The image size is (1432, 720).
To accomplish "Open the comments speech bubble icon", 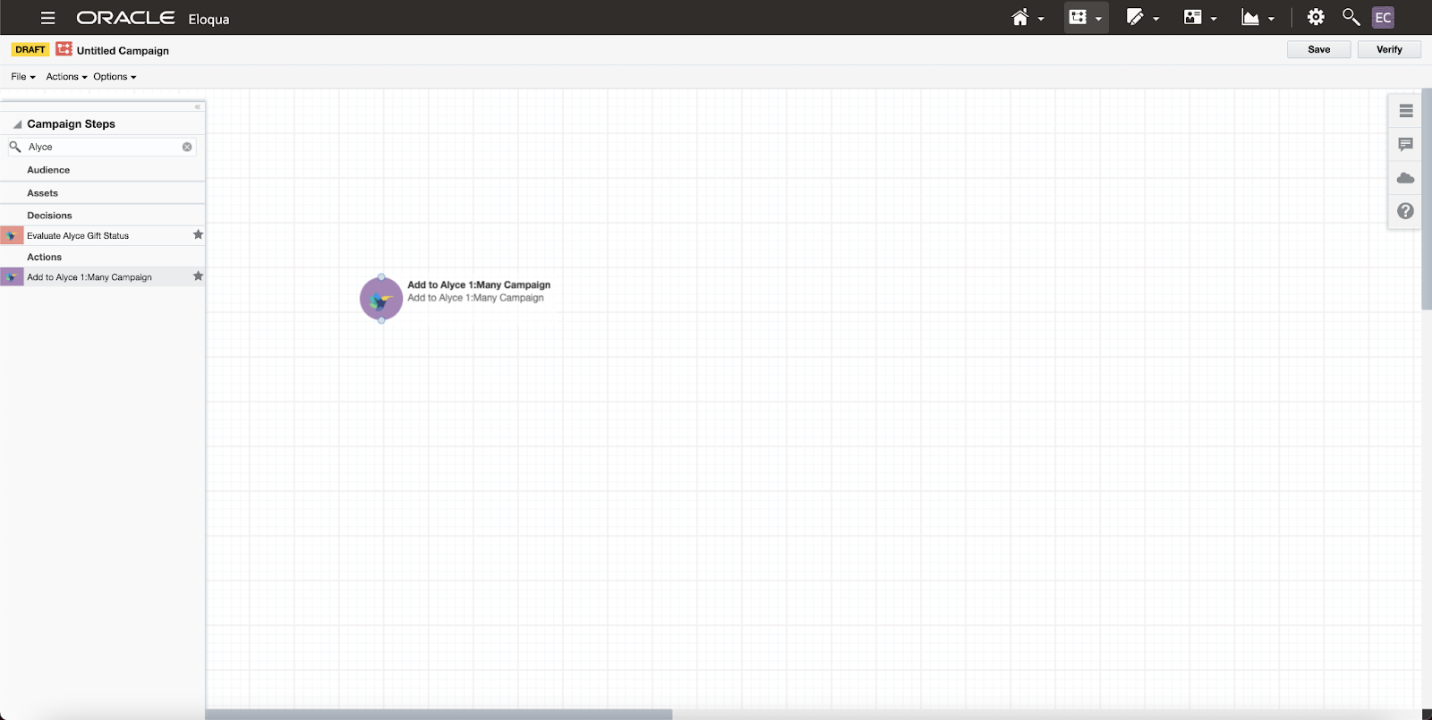I will 1406,144.
